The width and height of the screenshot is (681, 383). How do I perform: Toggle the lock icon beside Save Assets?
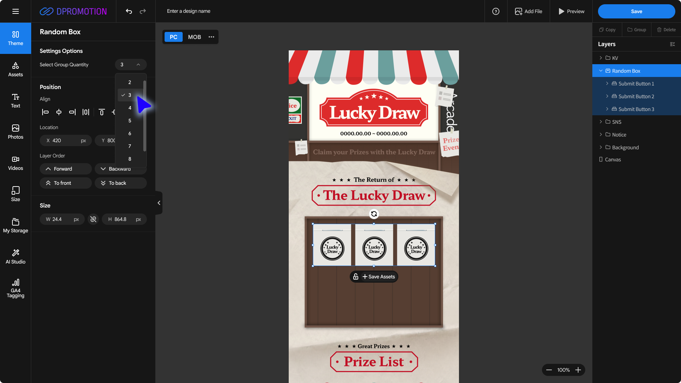tap(356, 277)
